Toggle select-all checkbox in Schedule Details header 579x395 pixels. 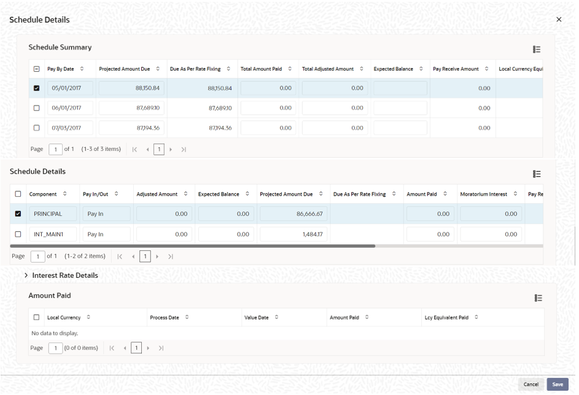(x=18, y=194)
